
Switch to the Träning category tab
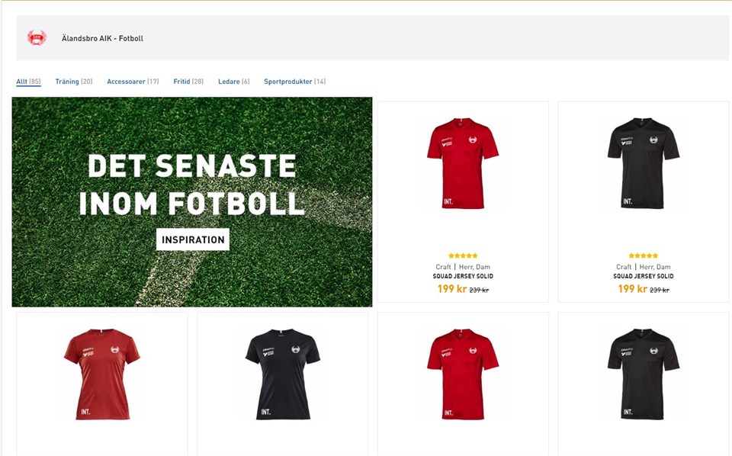pos(73,82)
